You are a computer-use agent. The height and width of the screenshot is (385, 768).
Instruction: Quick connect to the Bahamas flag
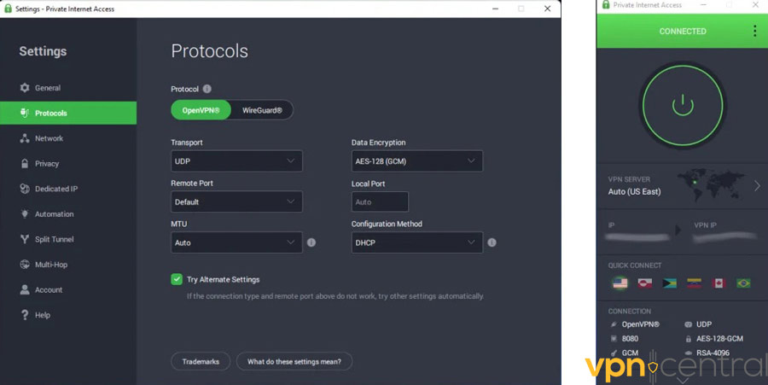pyautogui.click(x=669, y=283)
